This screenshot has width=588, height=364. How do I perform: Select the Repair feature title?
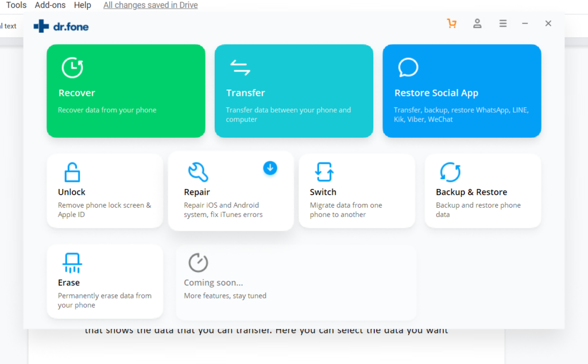(197, 192)
